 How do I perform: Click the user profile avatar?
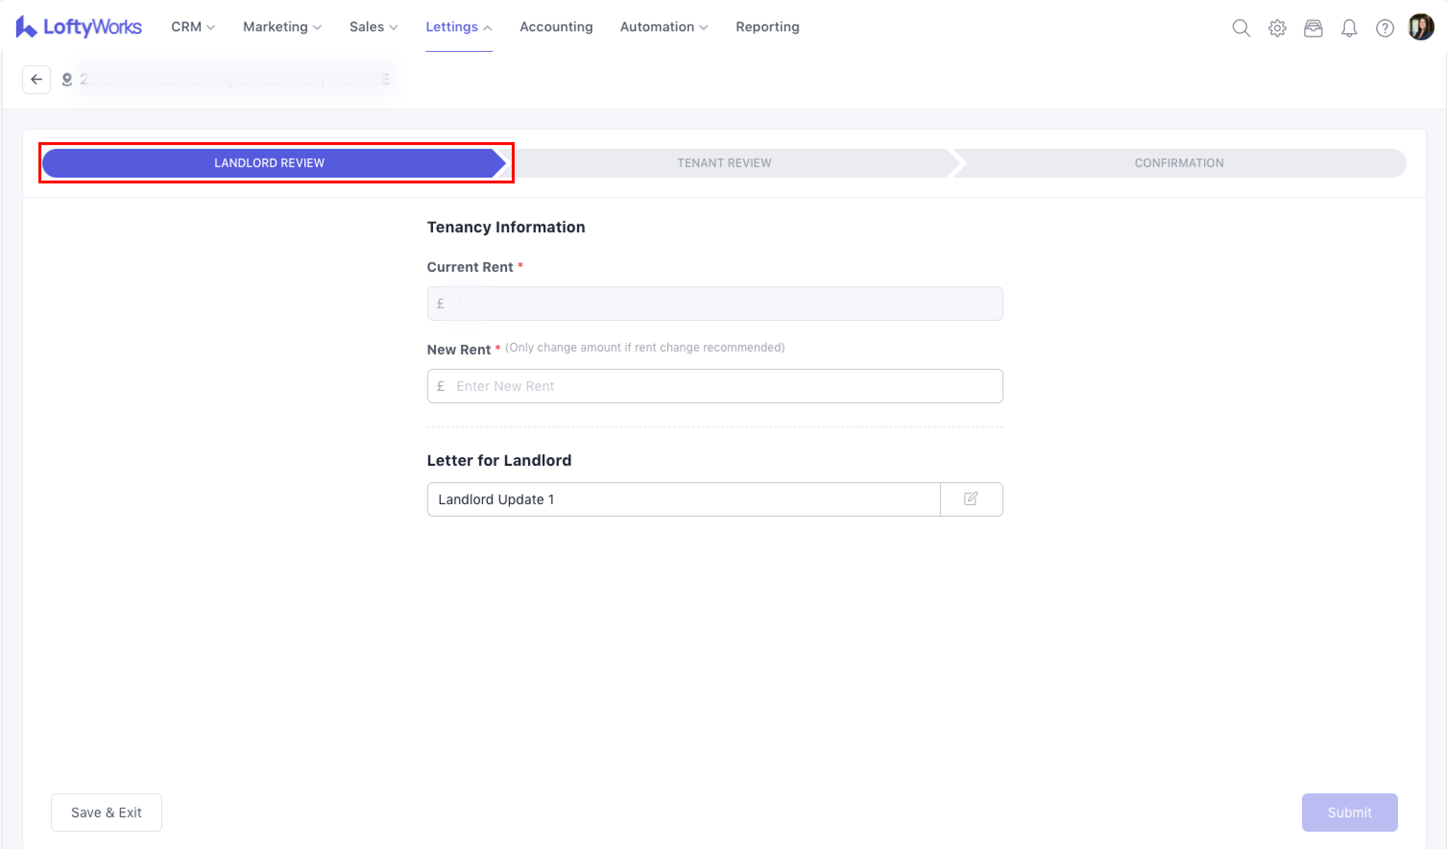point(1421,27)
